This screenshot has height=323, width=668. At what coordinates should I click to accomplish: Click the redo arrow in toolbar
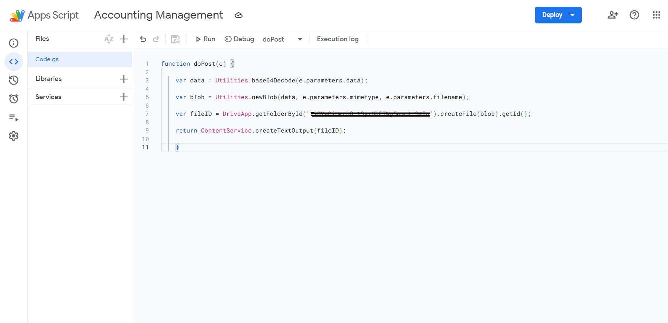(x=156, y=39)
